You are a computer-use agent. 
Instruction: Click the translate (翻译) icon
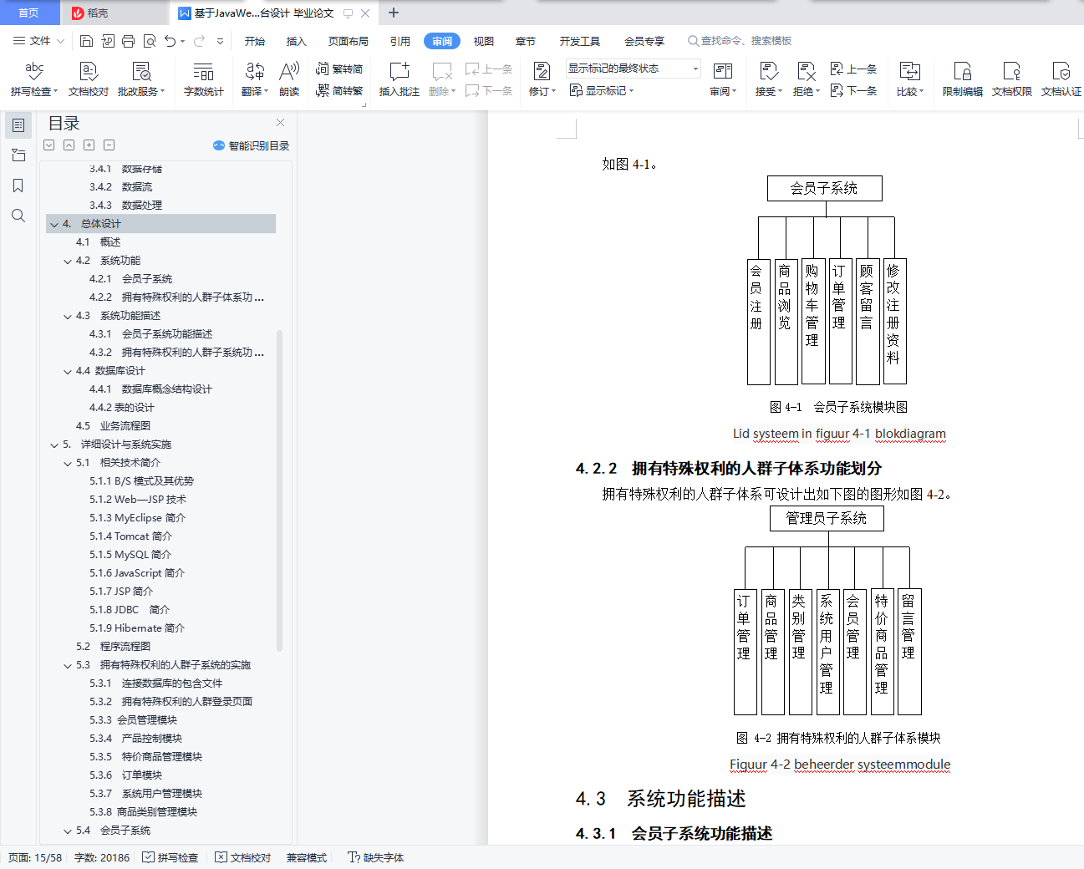click(255, 79)
